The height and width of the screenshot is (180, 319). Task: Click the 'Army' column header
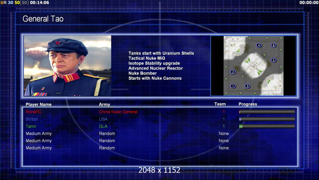coord(104,104)
